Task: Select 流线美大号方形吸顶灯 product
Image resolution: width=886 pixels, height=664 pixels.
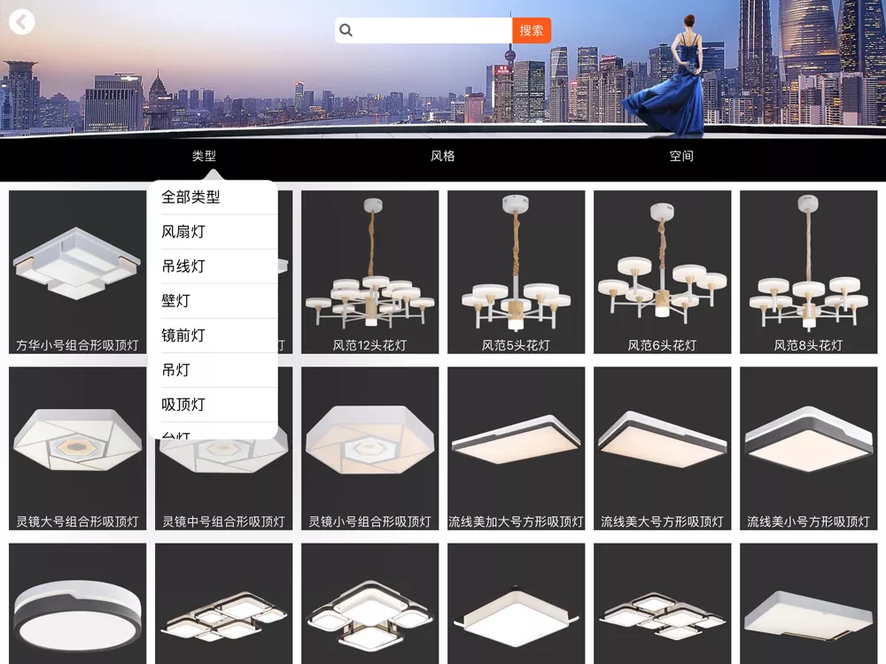Action: point(662,448)
